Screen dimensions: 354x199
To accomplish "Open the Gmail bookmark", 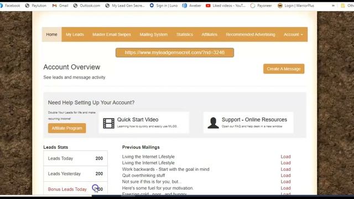I will click(60, 6).
